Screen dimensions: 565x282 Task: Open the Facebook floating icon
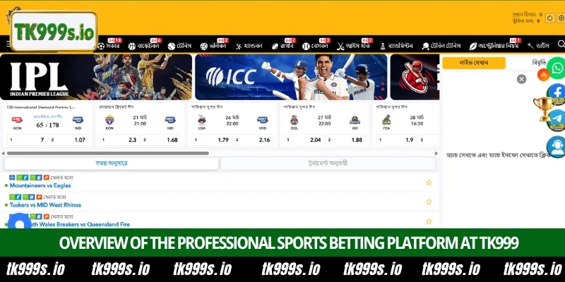click(557, 93)
